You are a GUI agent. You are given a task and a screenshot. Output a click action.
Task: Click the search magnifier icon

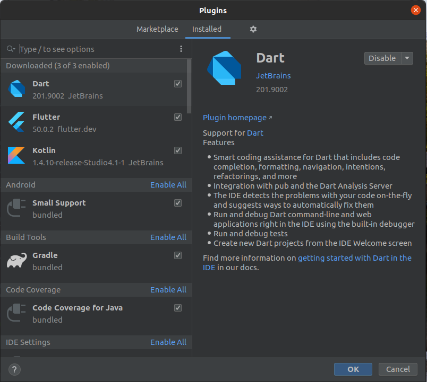[x=10, y=48]
